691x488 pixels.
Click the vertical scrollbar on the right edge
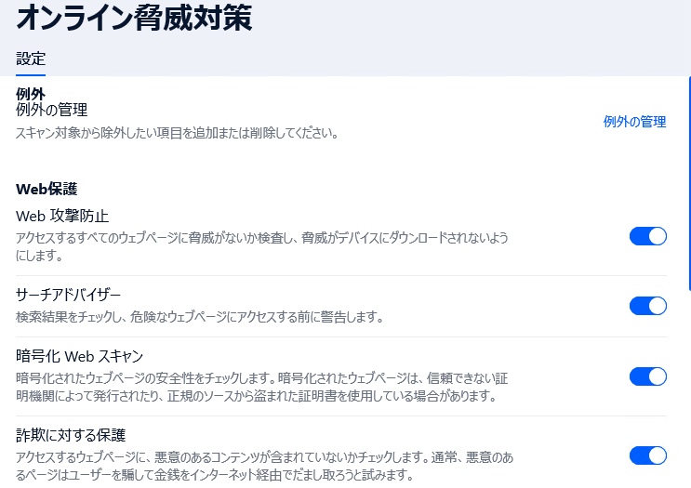689,184
